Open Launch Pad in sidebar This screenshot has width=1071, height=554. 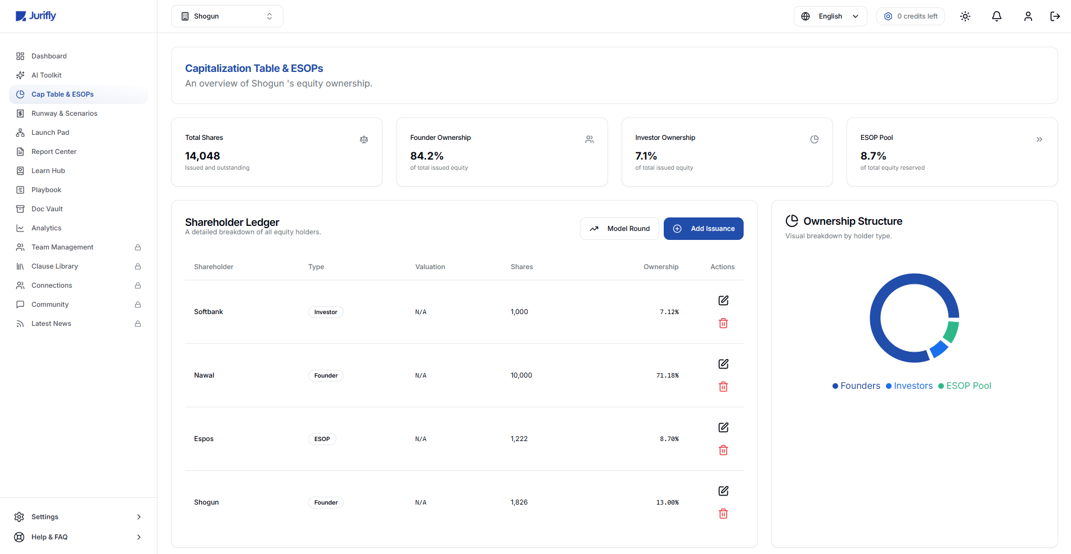click(78, 133)
